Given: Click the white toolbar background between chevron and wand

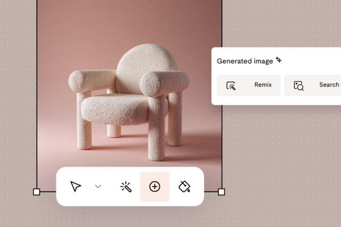Looking at the screenshot, I should click(111, 187).
